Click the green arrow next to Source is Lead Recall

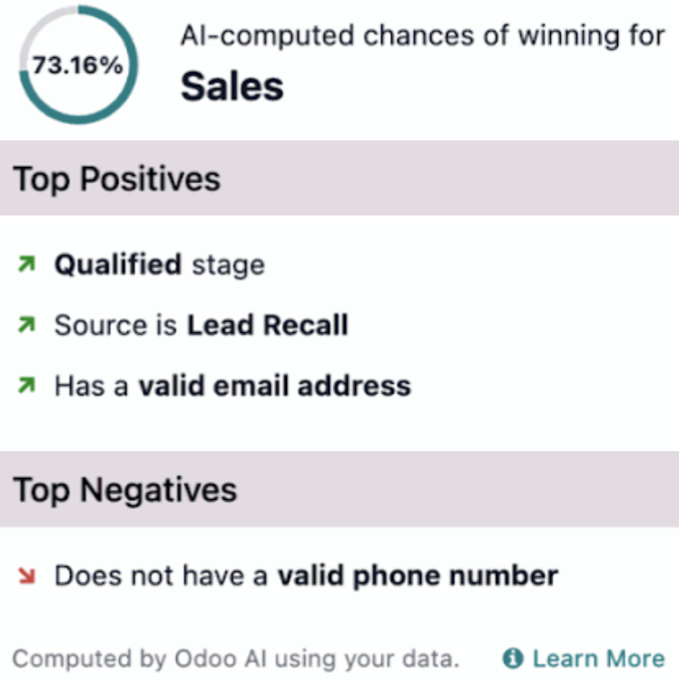pyautogui.click(x=26, y=326)
